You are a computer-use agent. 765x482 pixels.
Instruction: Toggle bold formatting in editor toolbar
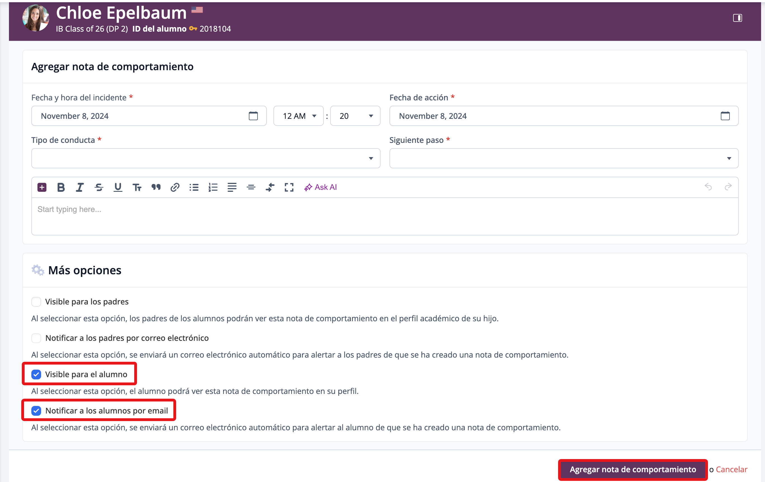coord(61,188)
